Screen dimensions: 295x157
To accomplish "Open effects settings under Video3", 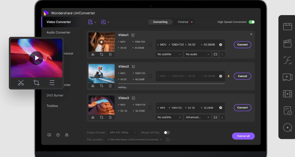I will (x=110, y=117).
